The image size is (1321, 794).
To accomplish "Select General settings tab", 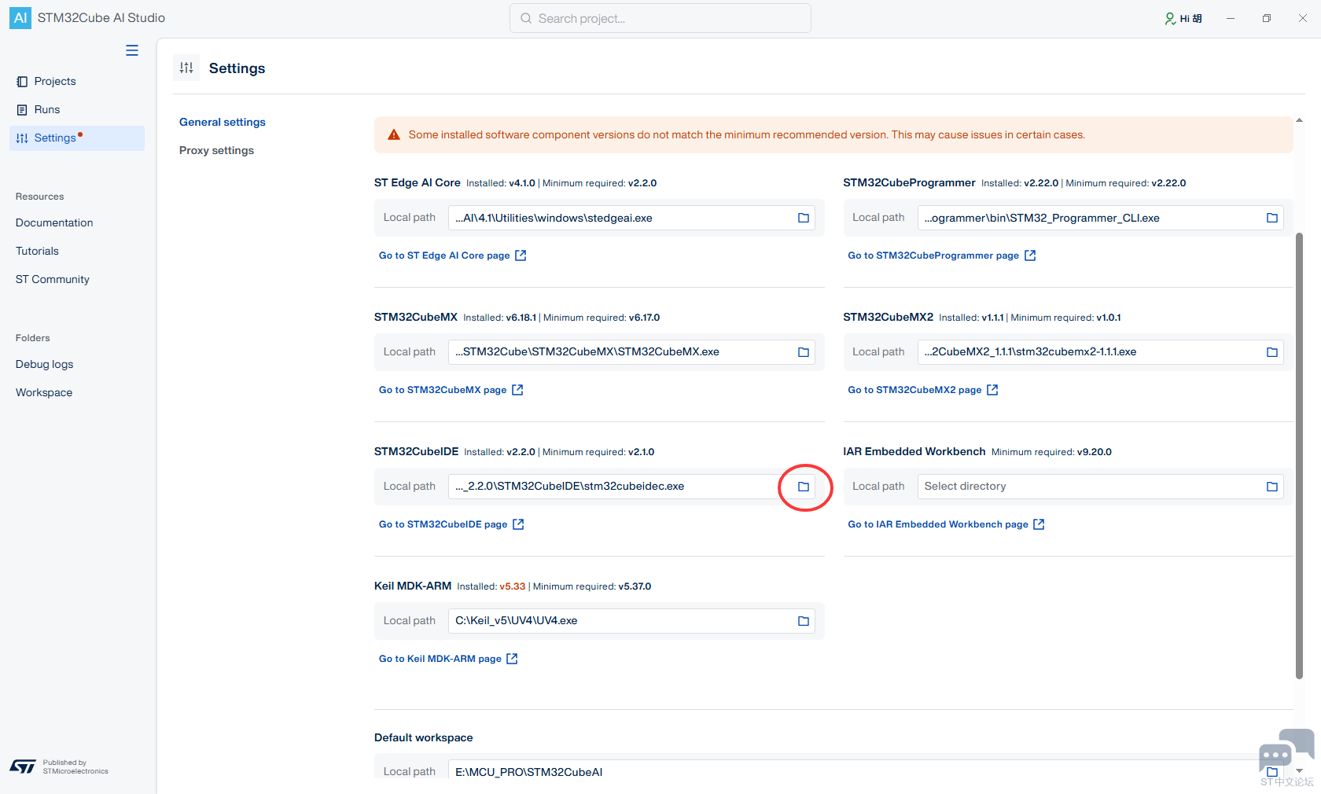I will (223, 122).
